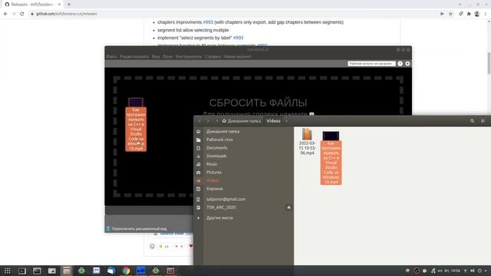Go forward in file manager
The height and width of the screenshot is (276, 491).
208,121
